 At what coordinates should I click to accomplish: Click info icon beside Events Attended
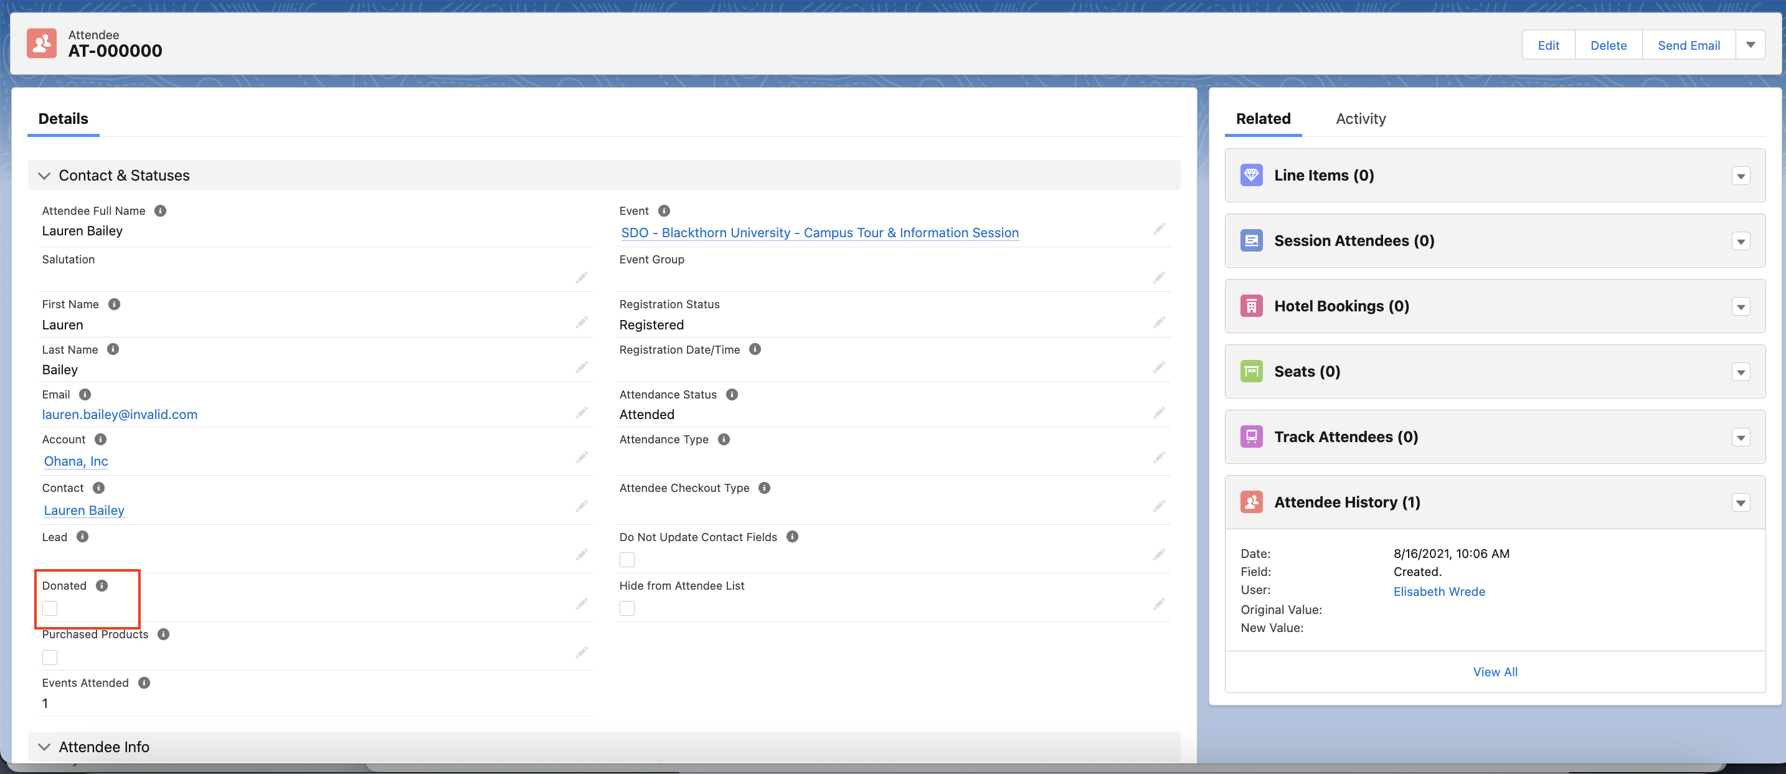(x=144, y=683)
